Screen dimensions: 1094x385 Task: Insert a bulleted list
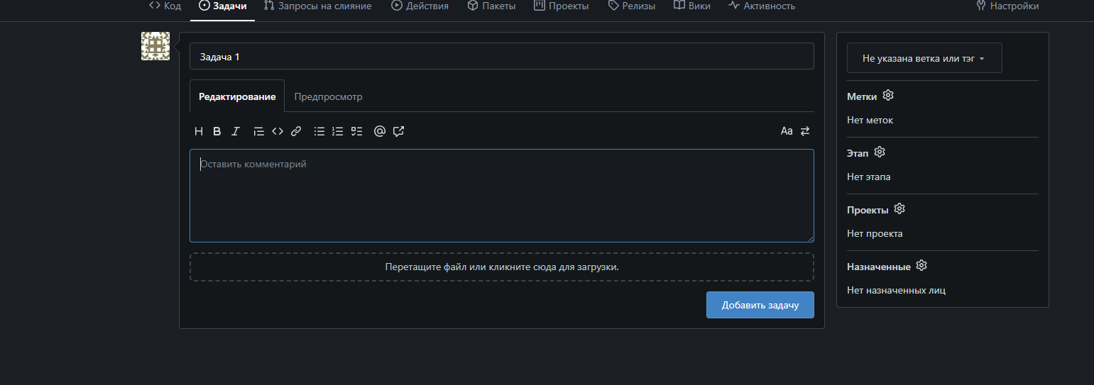319,131
